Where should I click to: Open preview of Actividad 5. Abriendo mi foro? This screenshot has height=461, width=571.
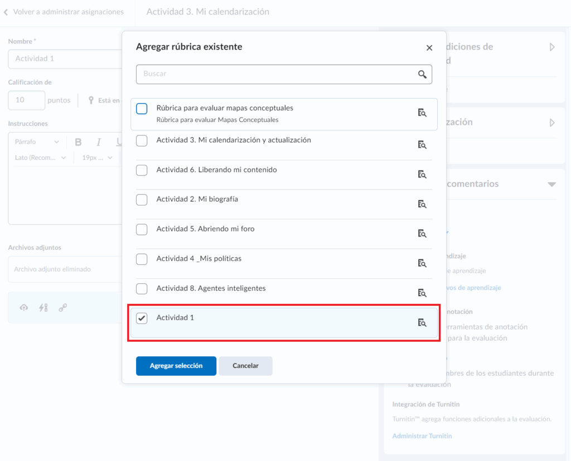[x=422, y=233]
